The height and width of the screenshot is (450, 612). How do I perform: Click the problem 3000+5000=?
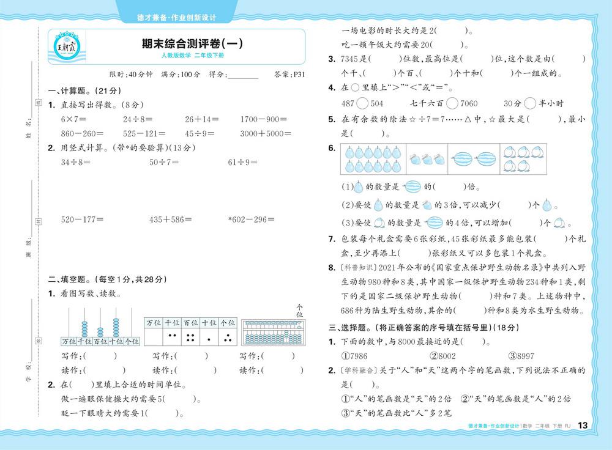pos(266,133)
